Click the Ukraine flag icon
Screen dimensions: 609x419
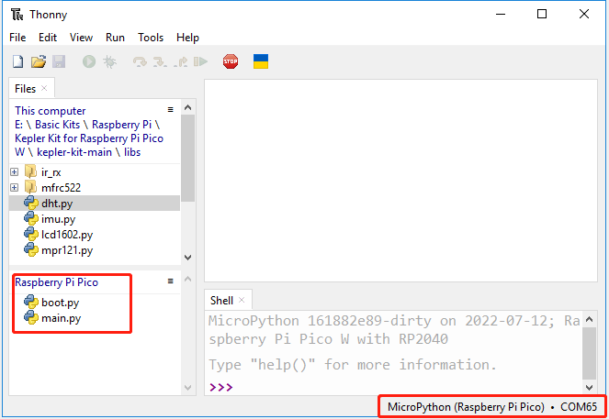(x=261, y=61)
